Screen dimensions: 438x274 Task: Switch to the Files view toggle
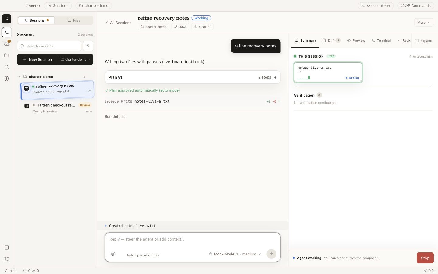coord(74,20)
